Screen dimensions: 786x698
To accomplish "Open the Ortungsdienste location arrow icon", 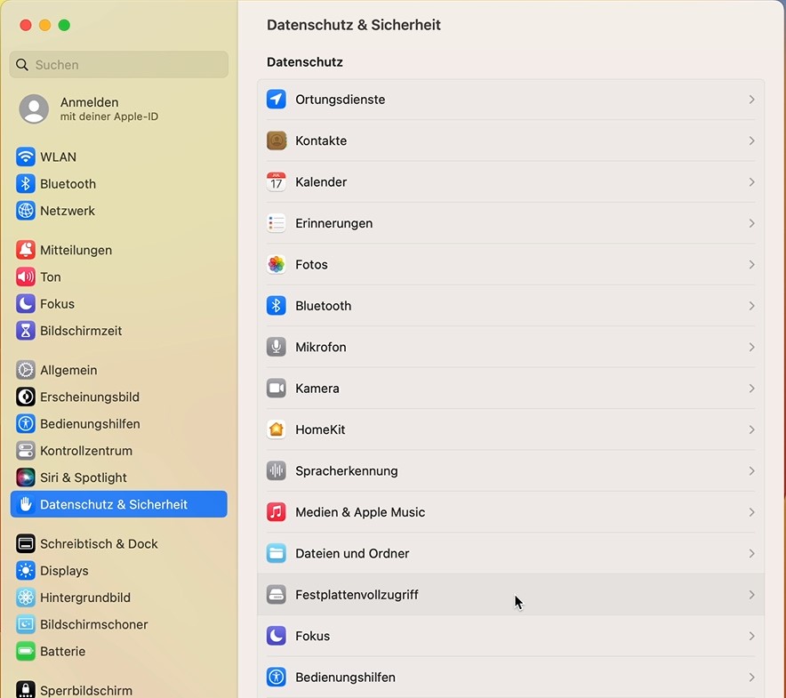I will coord(277,100).
